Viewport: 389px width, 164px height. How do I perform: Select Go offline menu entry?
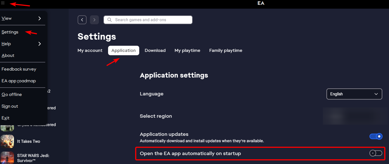[x=12, y=95]
